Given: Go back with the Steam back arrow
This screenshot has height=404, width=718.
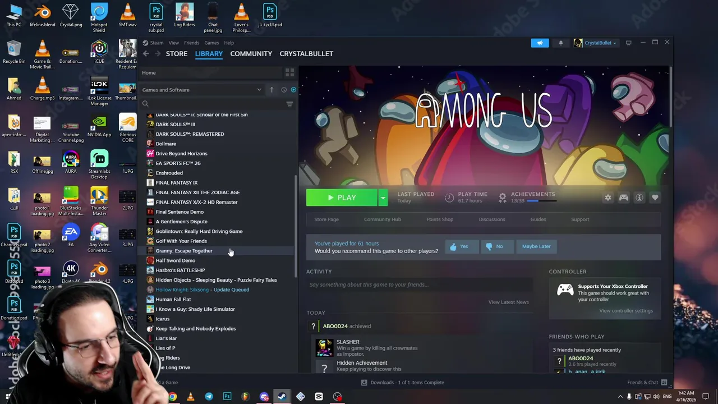Looking at the screenshot, I should 146,54.
